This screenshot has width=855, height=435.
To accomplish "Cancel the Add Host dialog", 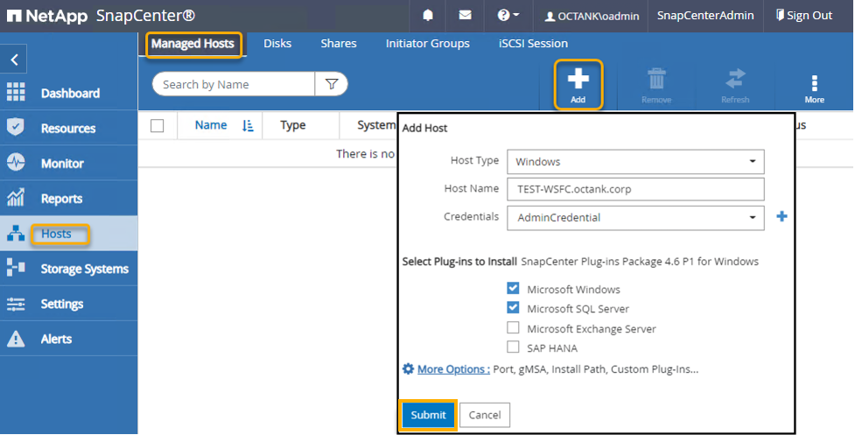I will (485, 416).
